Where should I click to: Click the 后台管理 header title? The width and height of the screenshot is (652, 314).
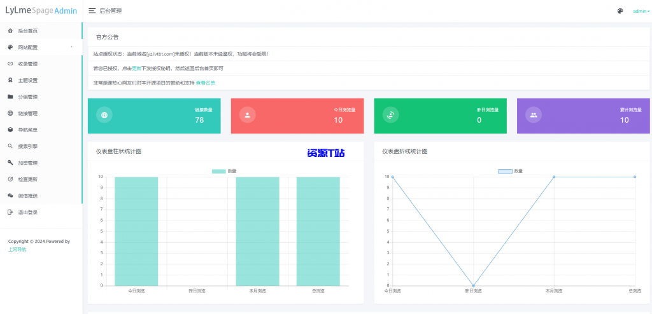point(111,11)
